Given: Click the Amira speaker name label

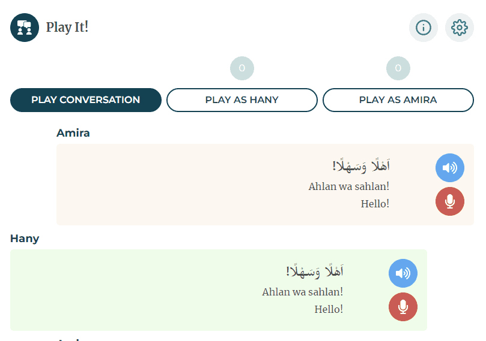Looking at the screenshot, I should 73,133.
